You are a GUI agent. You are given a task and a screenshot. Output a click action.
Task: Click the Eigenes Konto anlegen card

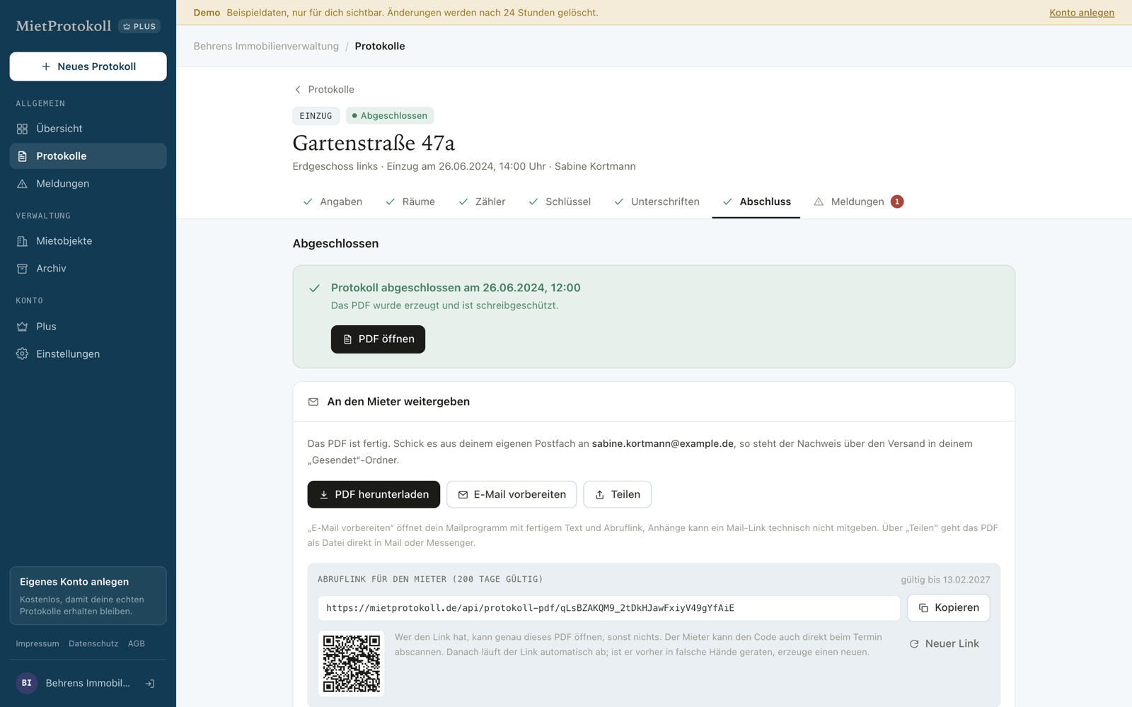(x=88, y=596)
